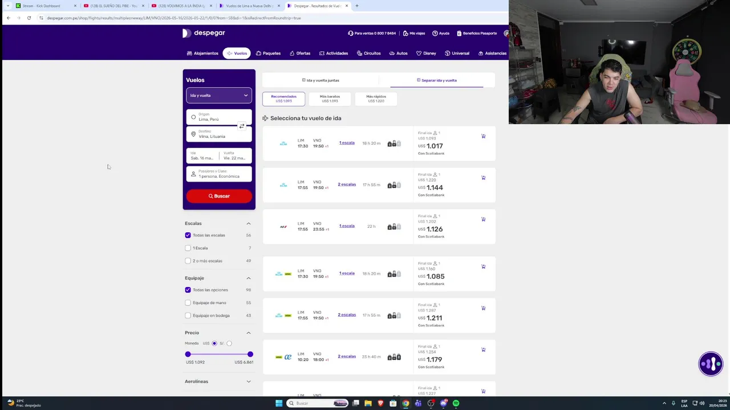Open 1 escala link on 22 h flight
The image size is (730, 410).
[347, 226]
